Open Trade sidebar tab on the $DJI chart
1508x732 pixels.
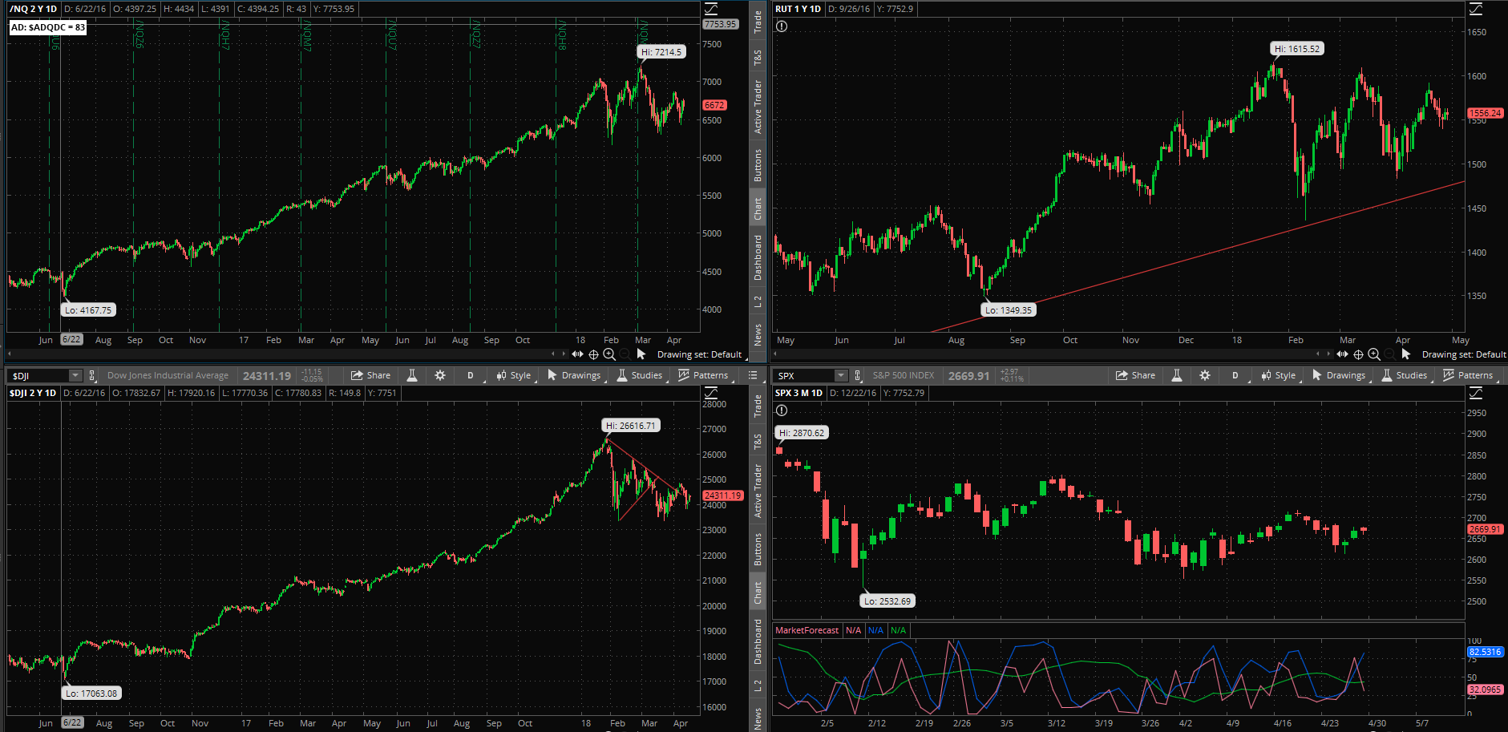pos(758,406)
